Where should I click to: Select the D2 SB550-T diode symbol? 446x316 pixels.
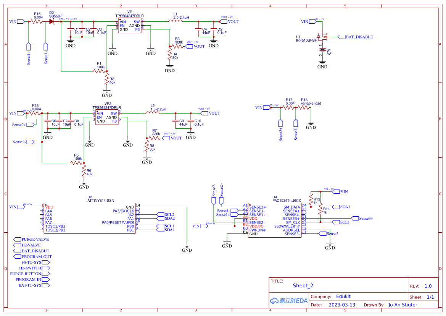point(52,21)
